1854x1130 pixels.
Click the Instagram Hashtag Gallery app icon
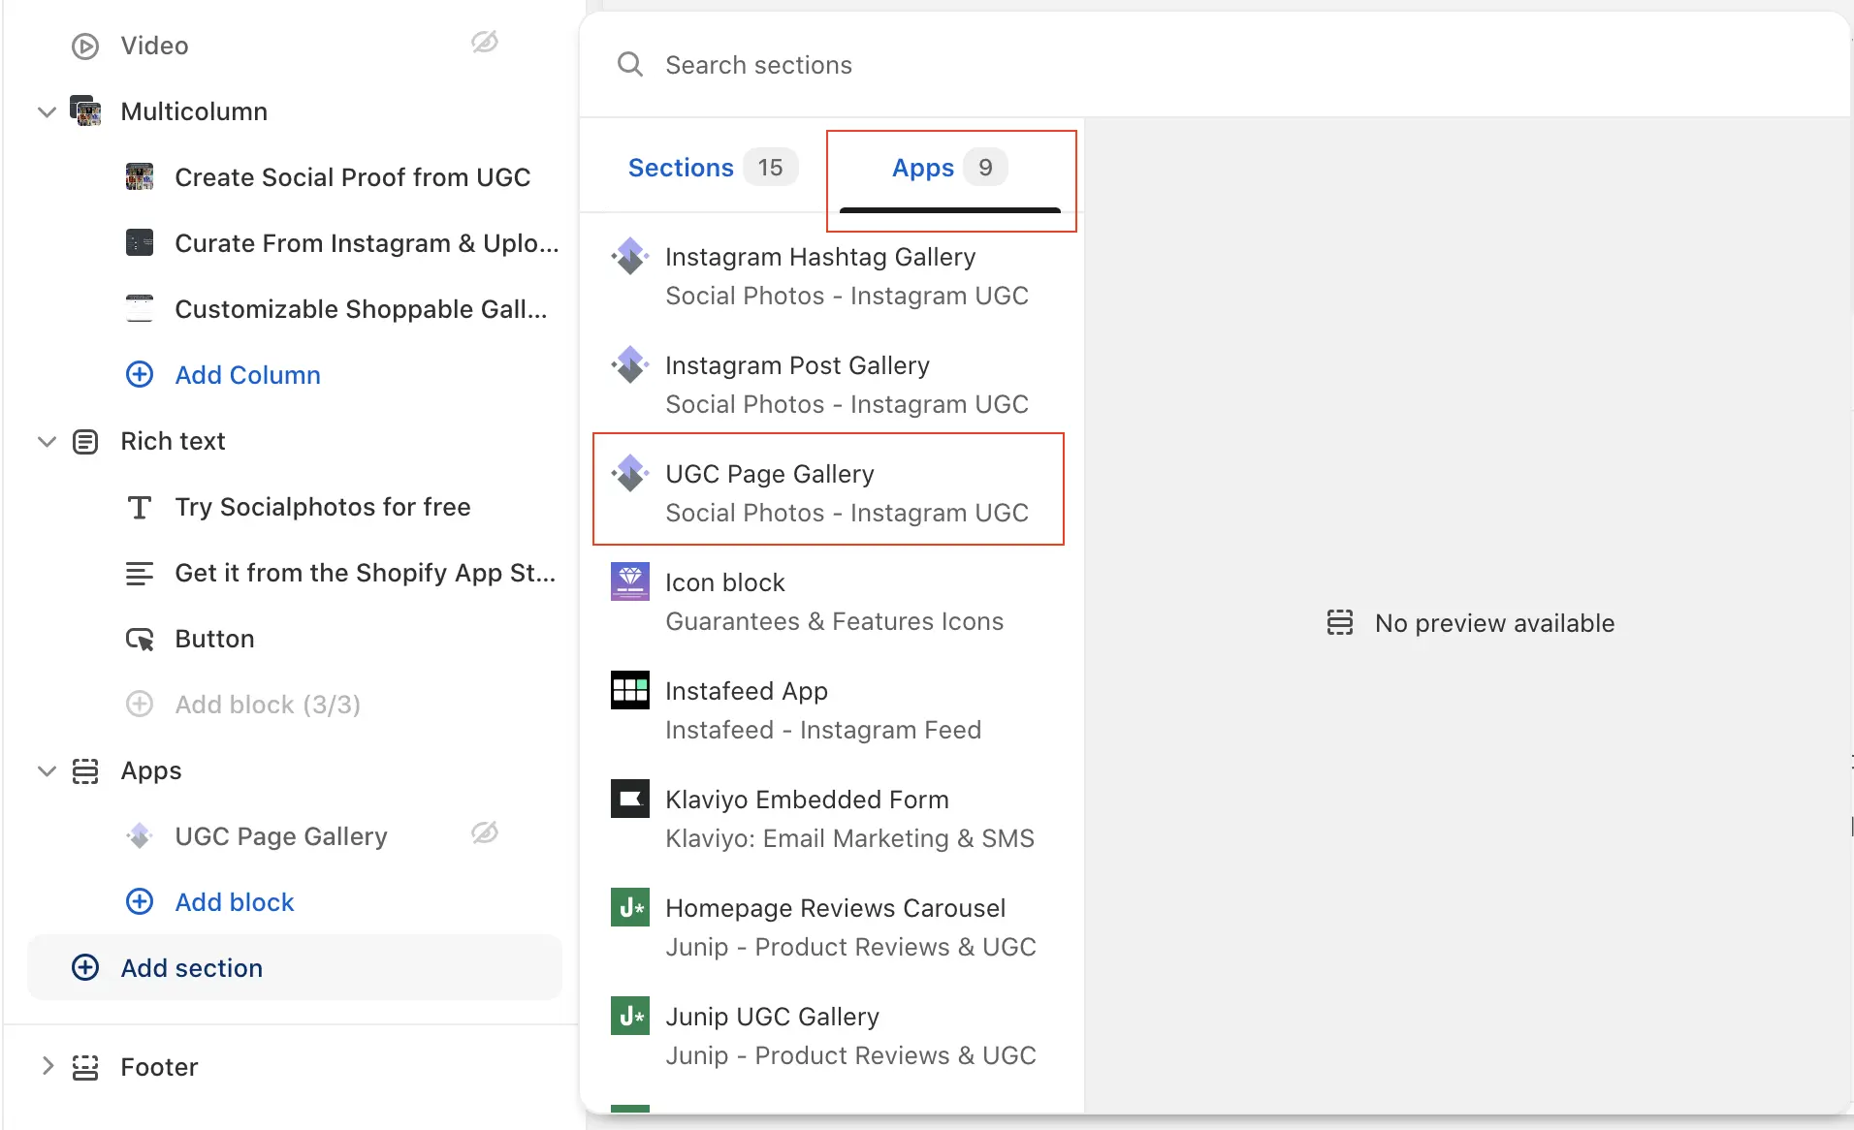(630, 257)
